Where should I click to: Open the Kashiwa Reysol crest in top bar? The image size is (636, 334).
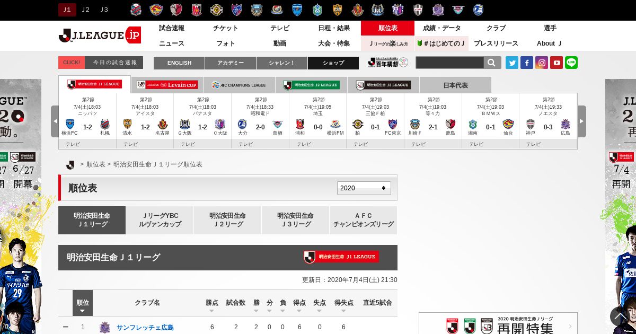point(217,10)
